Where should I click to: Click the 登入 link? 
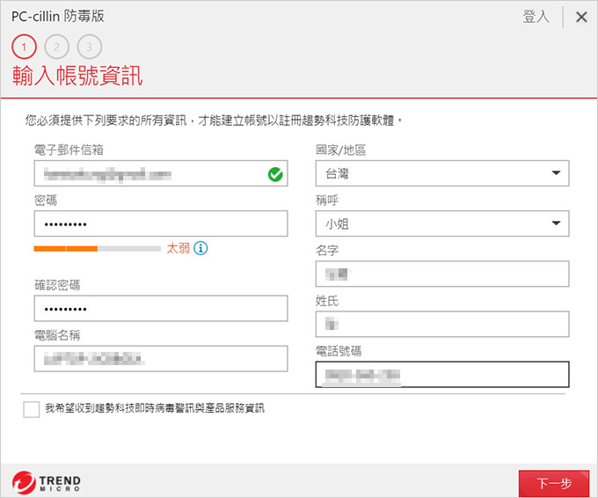536,17
